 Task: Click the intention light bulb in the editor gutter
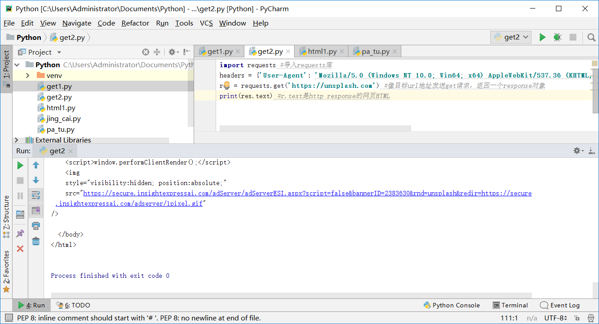click(x=226, y=85)
